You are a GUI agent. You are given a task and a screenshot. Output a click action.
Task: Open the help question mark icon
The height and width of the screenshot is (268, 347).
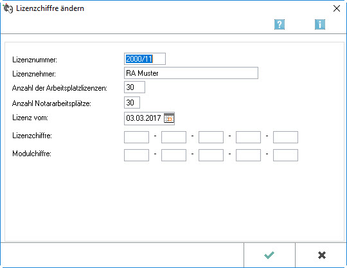coord(280,24)
